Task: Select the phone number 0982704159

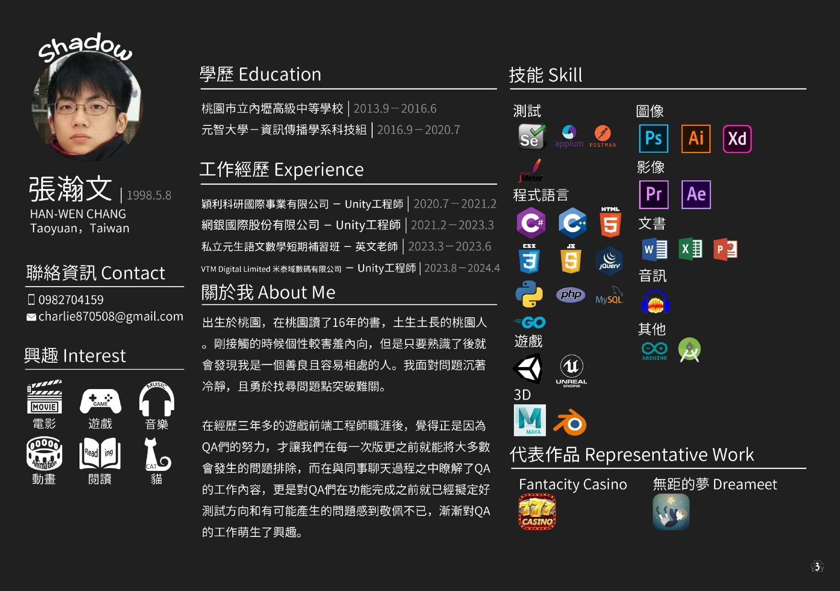Action: click(x=71, y=300)
